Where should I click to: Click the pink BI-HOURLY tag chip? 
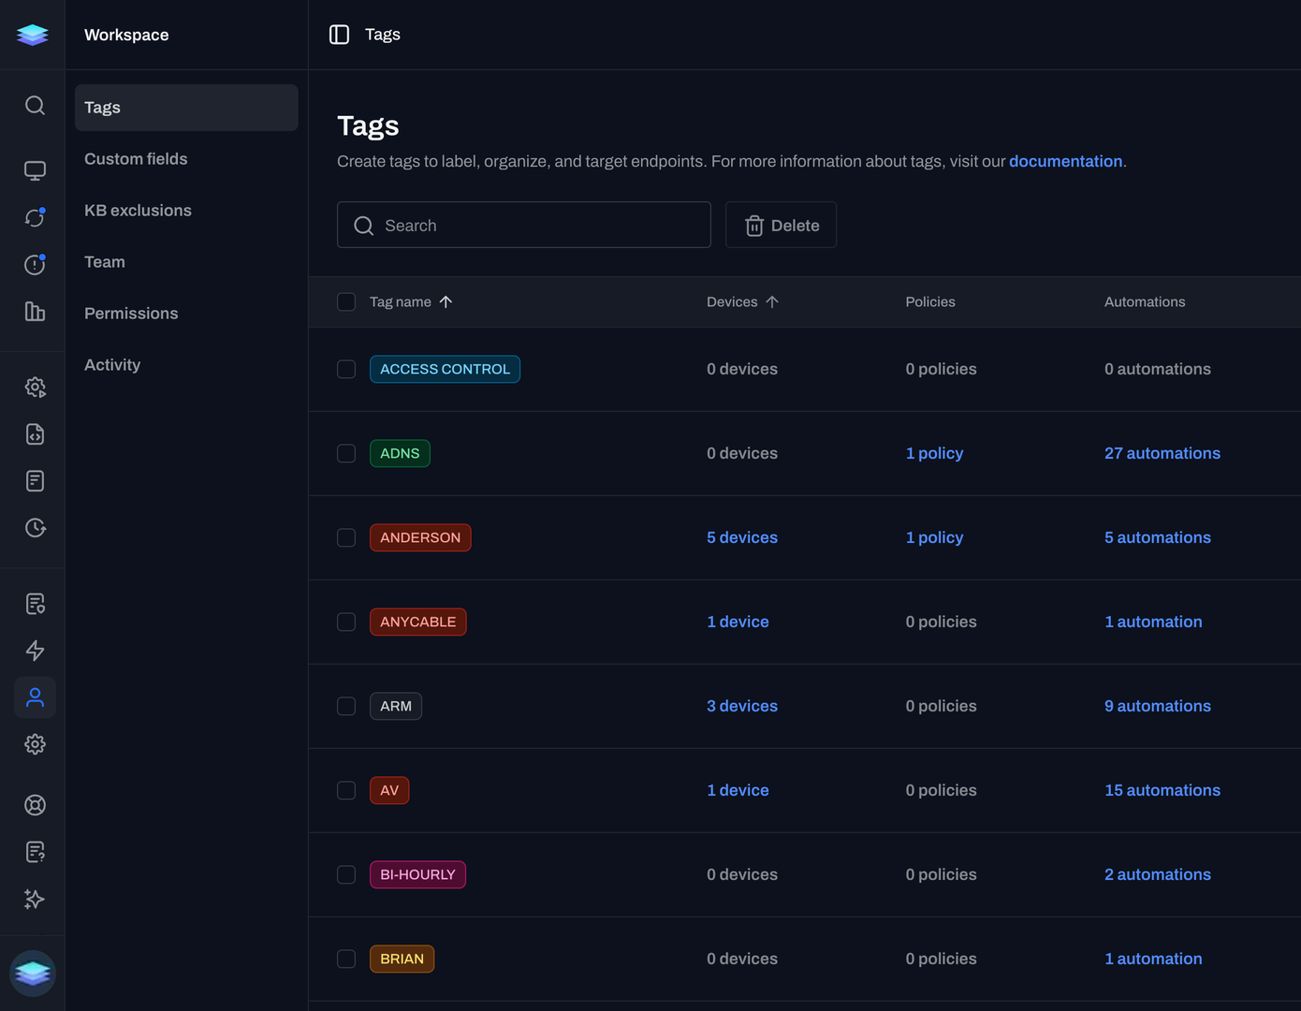click(417, 874)
